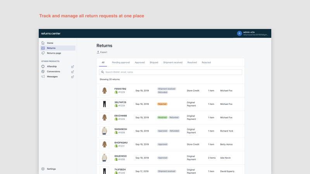Click the Approved badge in the SWDK9E3H row
This screenshot has width=310, height=174.
[x=163, y=131]
